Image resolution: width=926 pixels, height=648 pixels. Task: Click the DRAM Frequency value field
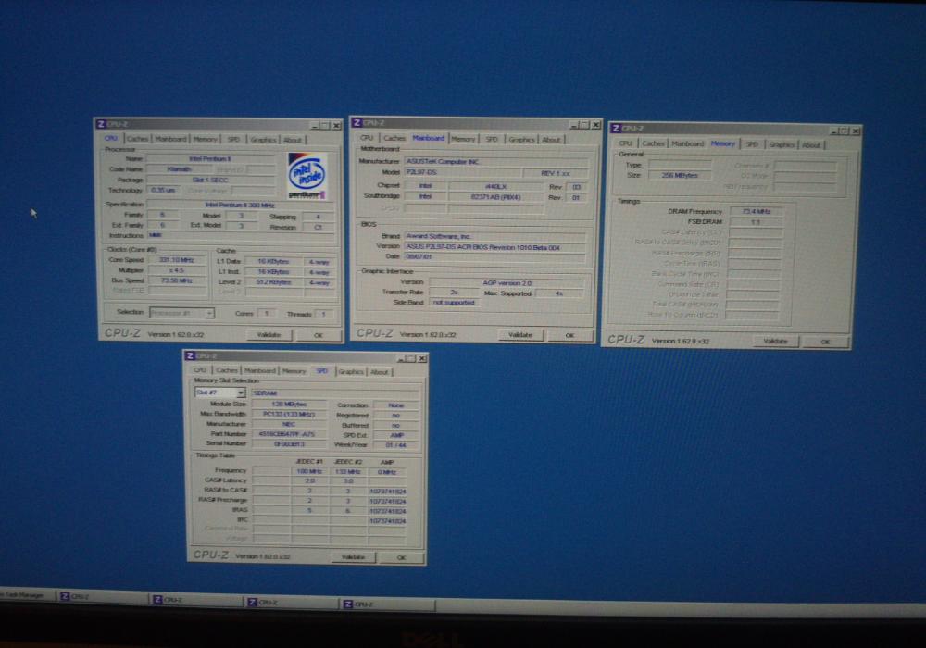[x=756, y=211]
